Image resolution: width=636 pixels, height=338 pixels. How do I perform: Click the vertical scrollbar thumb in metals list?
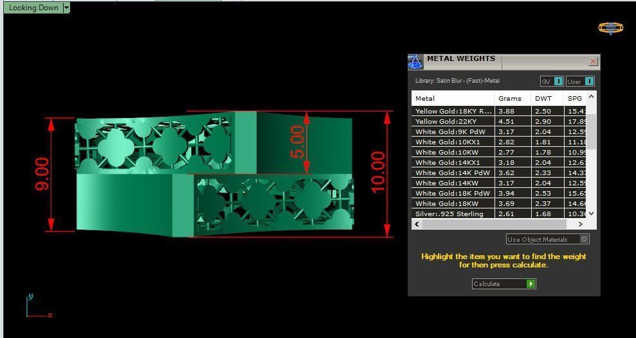point(592,131)
